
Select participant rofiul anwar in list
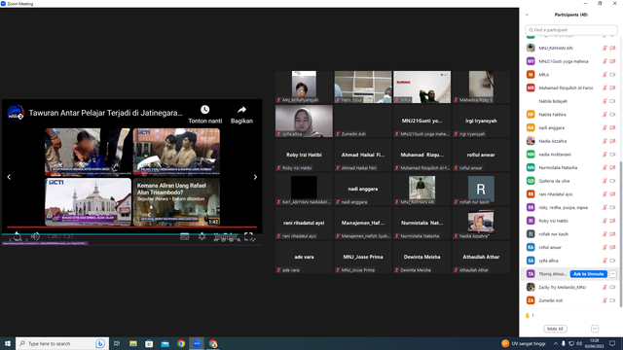tap(570, 247)
